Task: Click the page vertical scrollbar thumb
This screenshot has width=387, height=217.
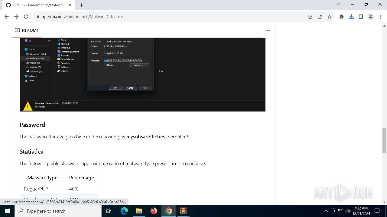Action: click(x=384, y=140)
